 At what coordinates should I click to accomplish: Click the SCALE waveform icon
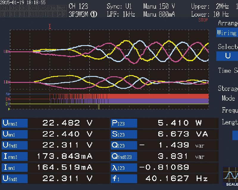click(x=231, y=177)
